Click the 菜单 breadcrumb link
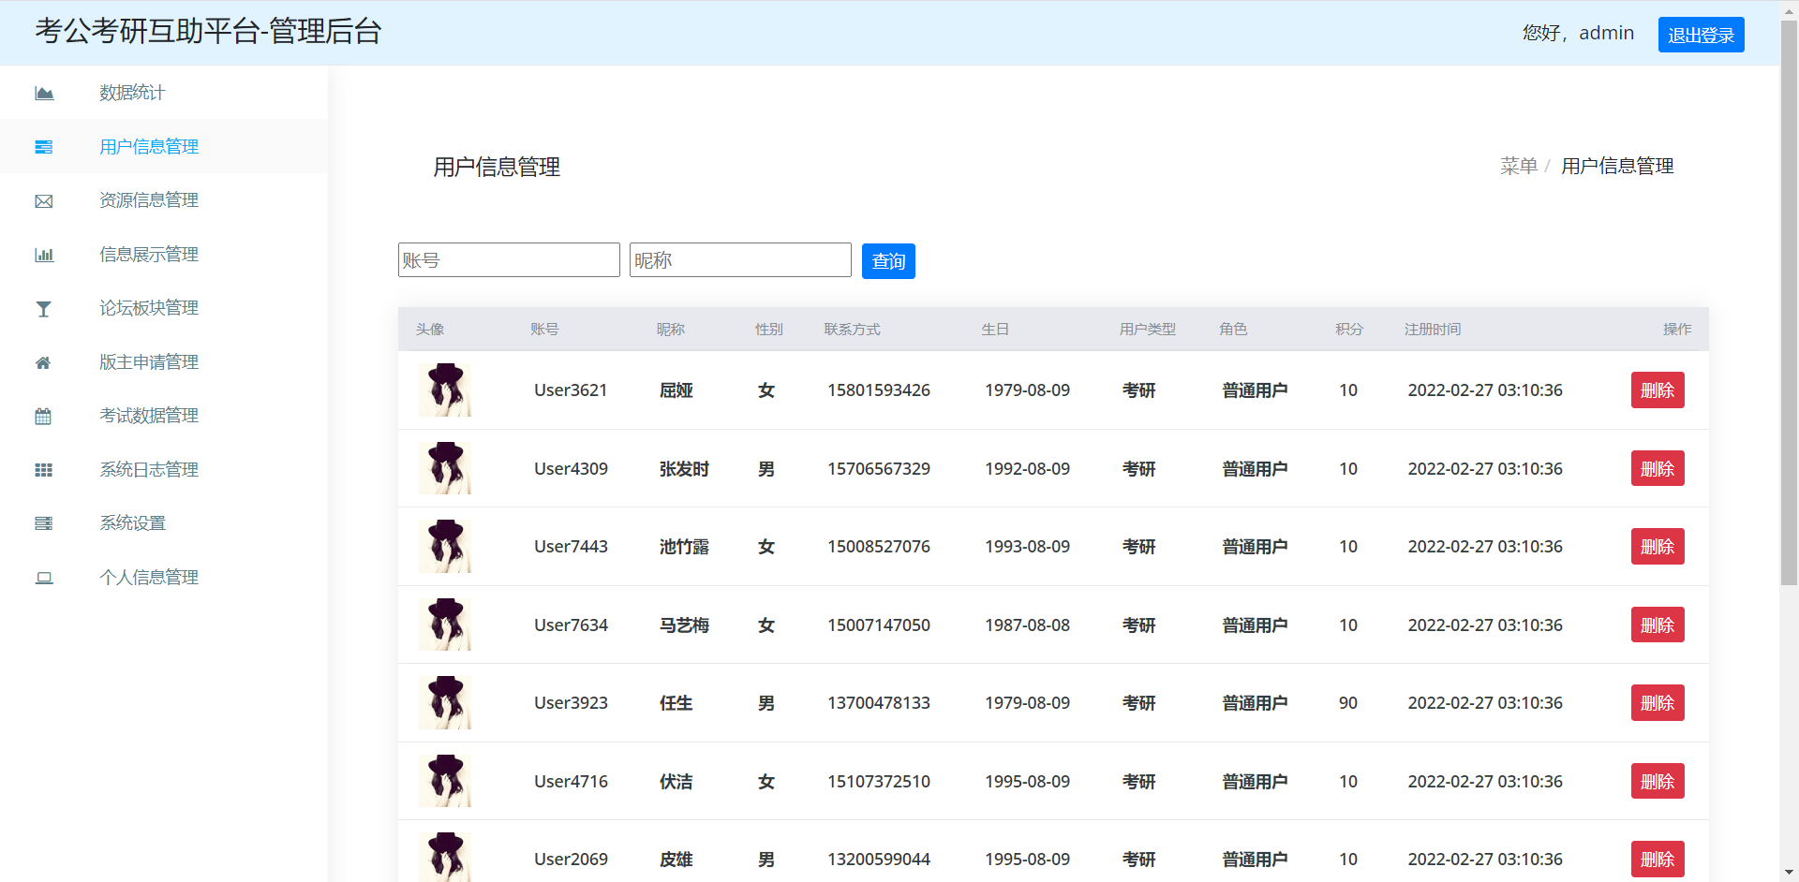 point(1519,167)
